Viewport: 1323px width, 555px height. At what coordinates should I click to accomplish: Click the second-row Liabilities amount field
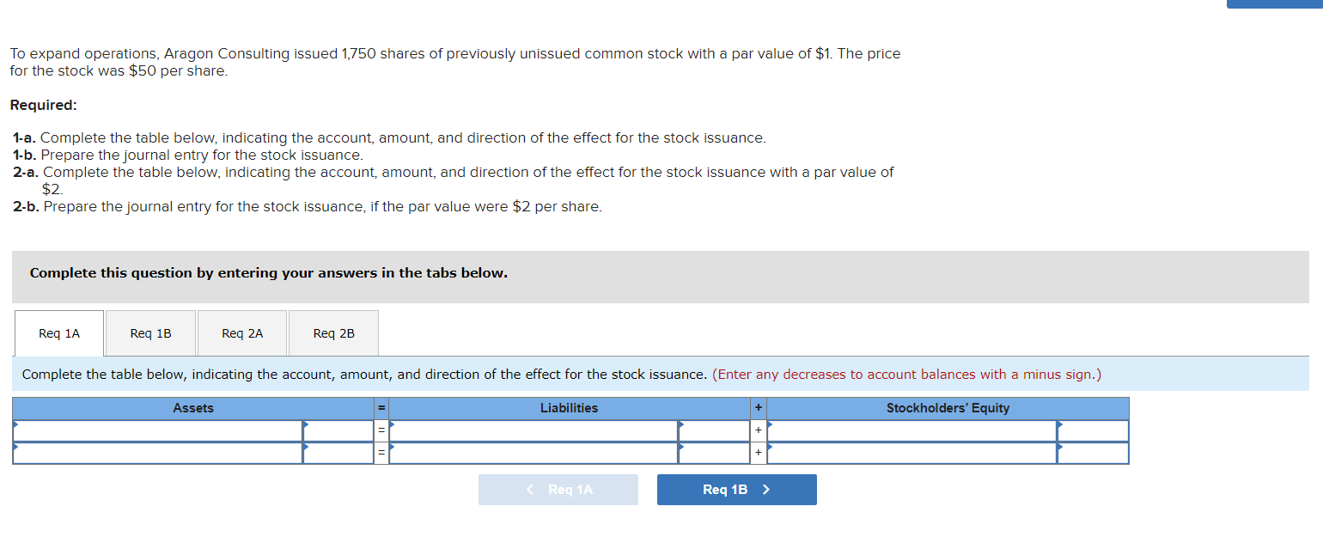(x=713, y=453)
